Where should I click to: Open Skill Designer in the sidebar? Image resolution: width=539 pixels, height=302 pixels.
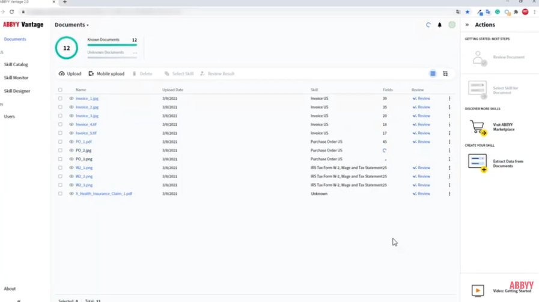click(x=17, y=91)
